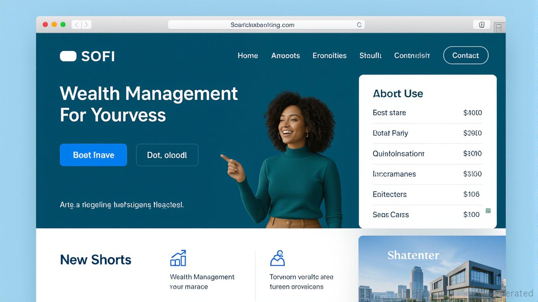
Task: Click the bar chart growth icon
Action: click(178, 258)
